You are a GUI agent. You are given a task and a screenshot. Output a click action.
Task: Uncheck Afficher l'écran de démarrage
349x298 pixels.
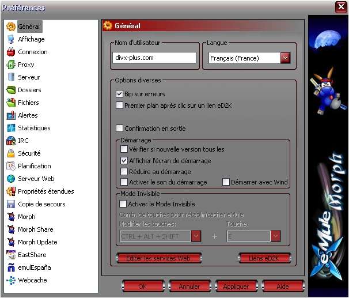124,161
